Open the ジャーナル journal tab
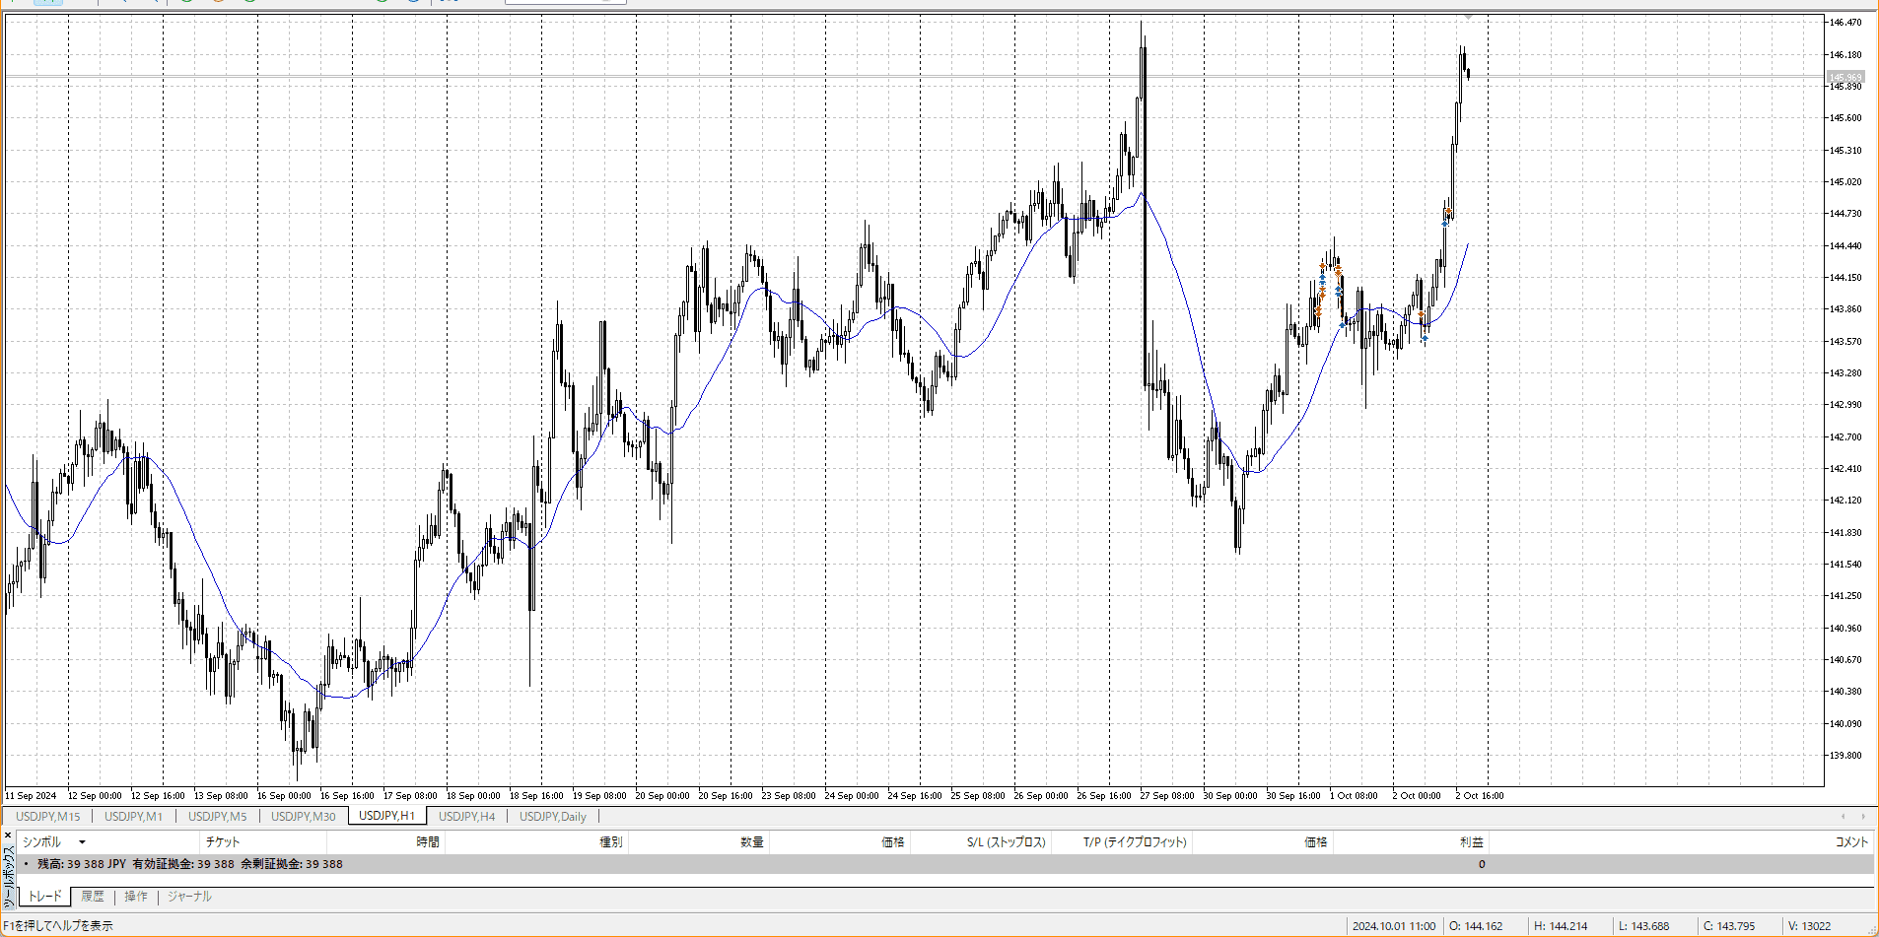Viewport: 1879px width, 937px height. coord(189,897)
